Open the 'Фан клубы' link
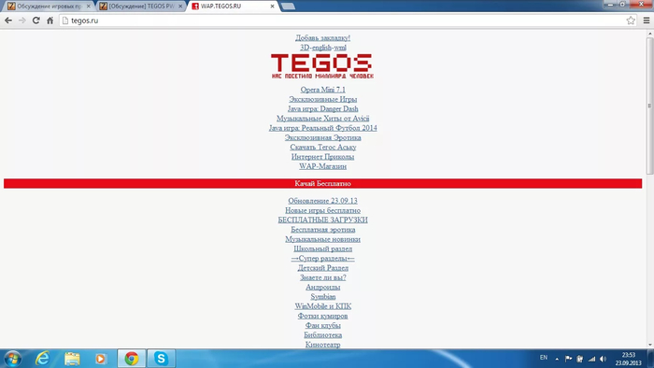This screenshot has height=368, width=654. tap(323, 325)
